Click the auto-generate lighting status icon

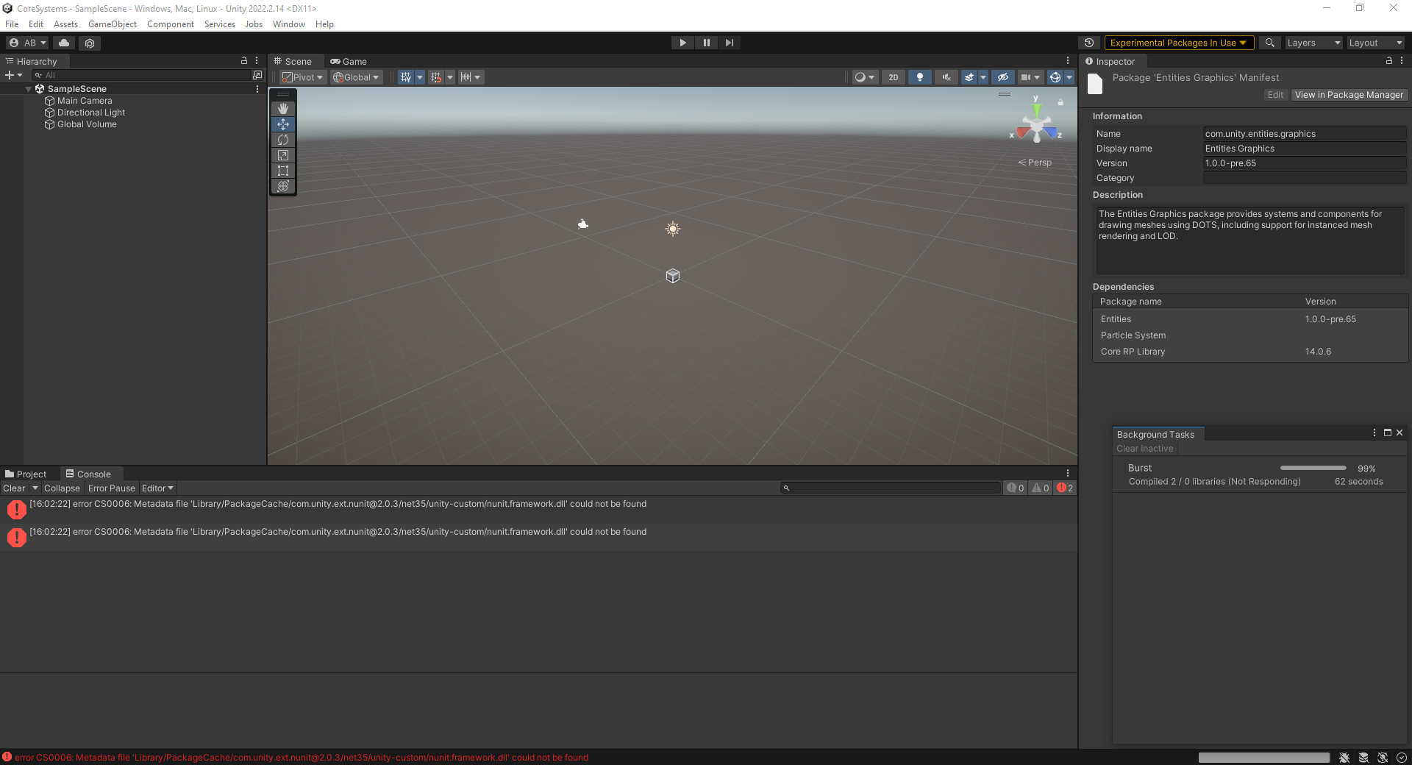1383,758
